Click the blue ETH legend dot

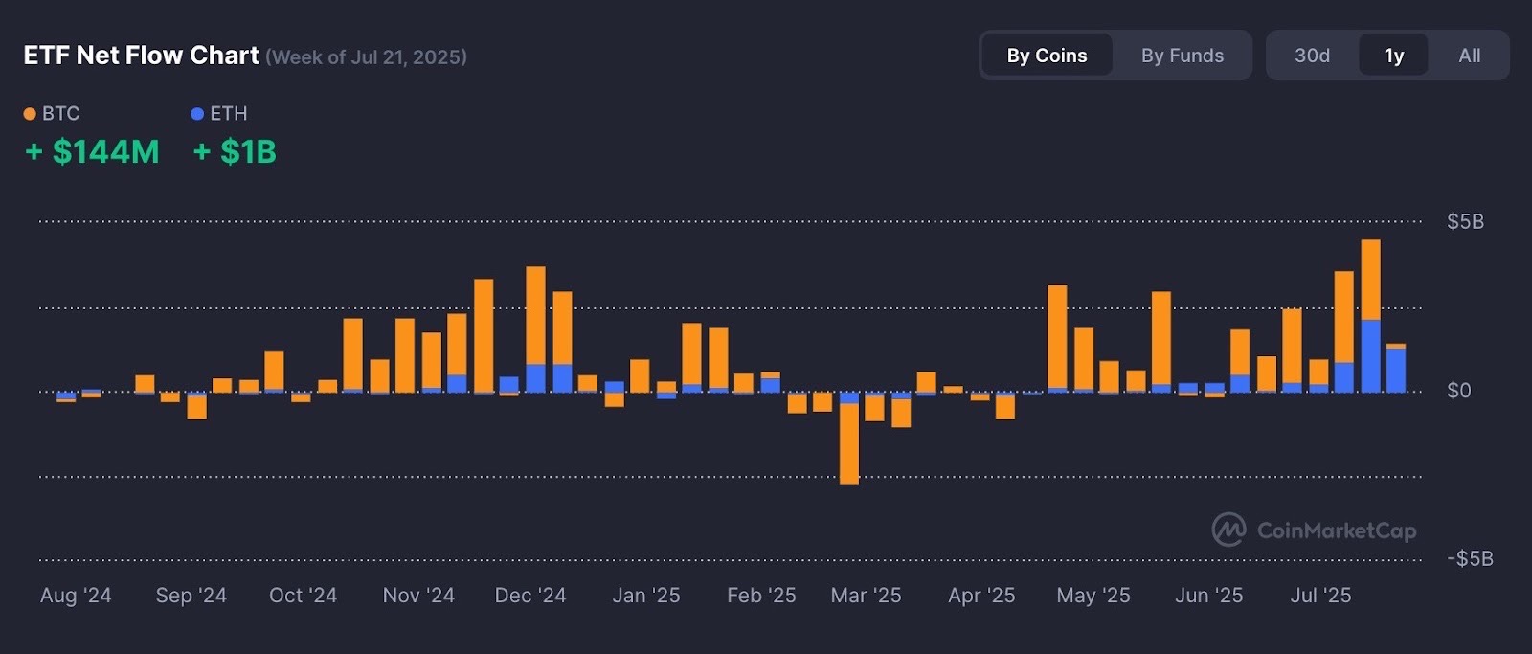point(197,114)
